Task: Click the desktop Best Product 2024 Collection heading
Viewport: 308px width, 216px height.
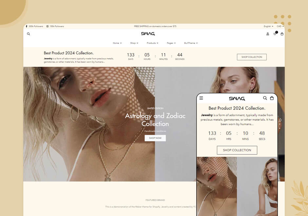Action: tap(69, 53)
